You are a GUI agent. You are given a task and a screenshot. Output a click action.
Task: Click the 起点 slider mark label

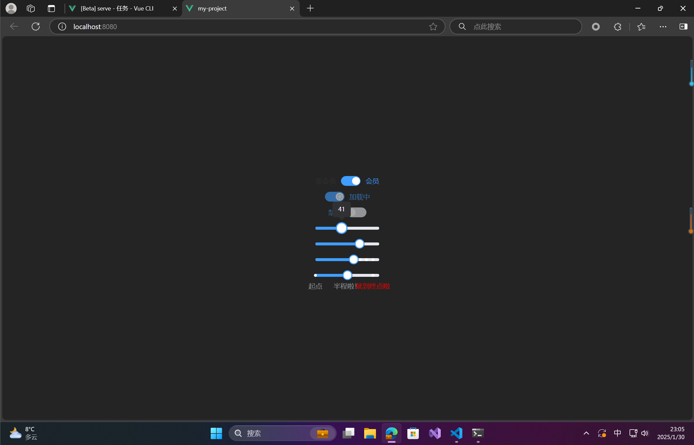[315, 286]
